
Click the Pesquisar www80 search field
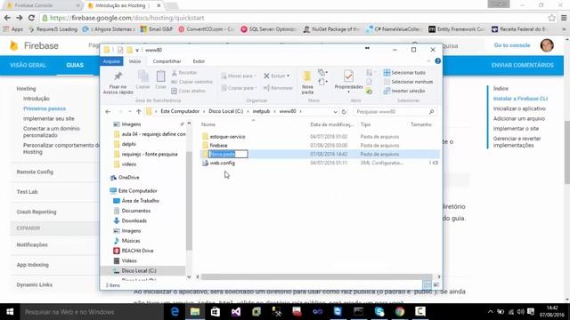tap(394, 112)
